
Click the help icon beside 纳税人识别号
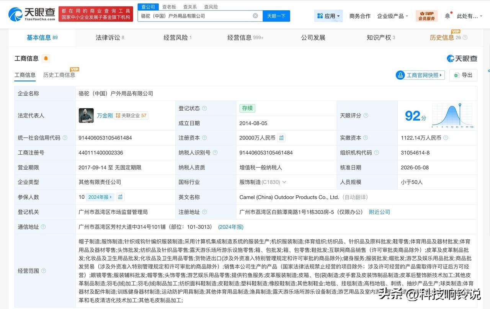point(215,153)
